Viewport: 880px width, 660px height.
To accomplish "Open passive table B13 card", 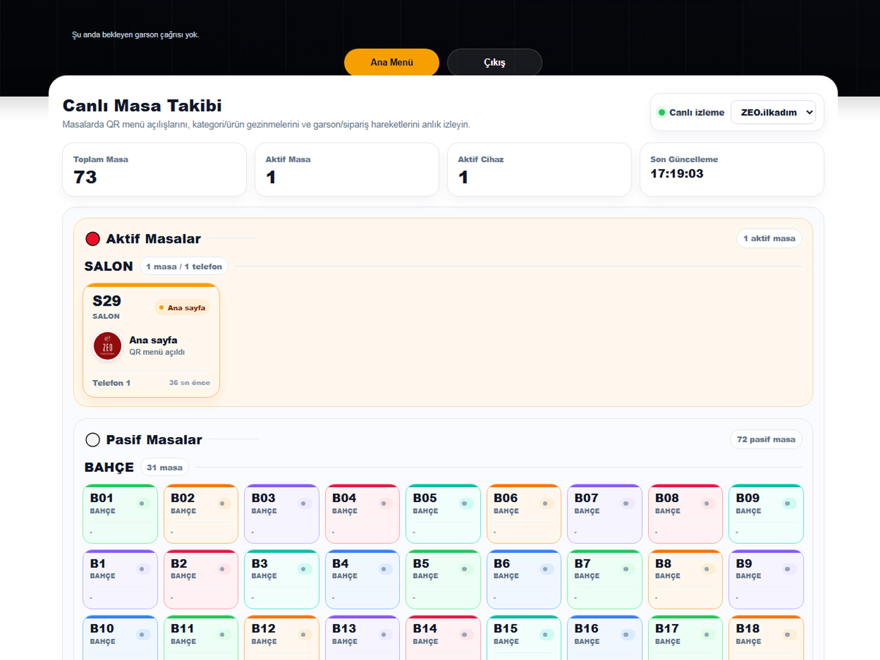I will 362,638.
